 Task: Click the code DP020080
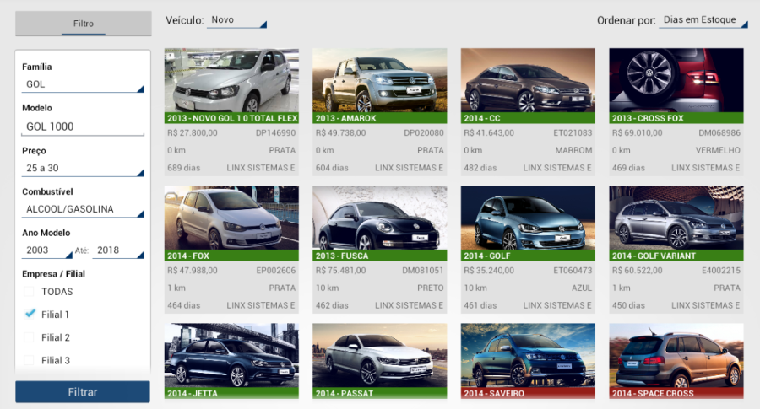point(424,132)
